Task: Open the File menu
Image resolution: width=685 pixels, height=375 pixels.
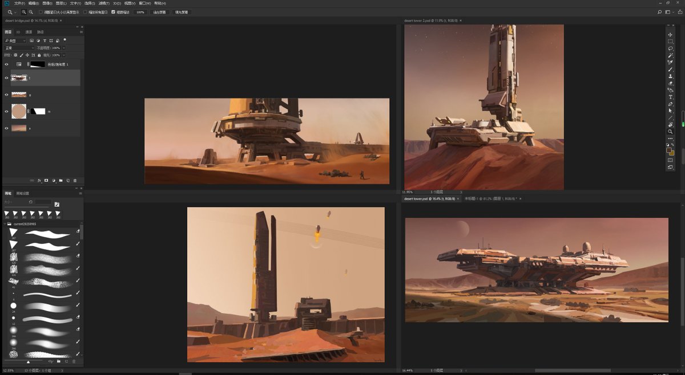Action: point(19,3)
